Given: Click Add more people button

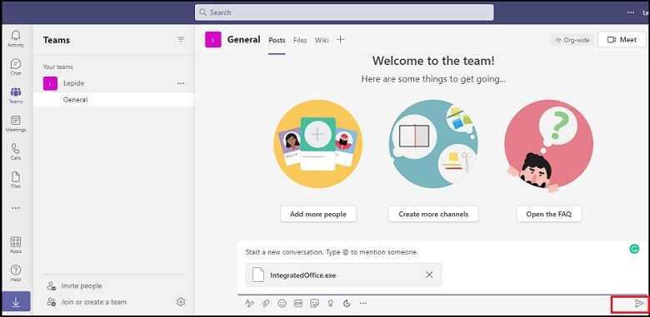Looking at the screenshot, I should (318, 214).
